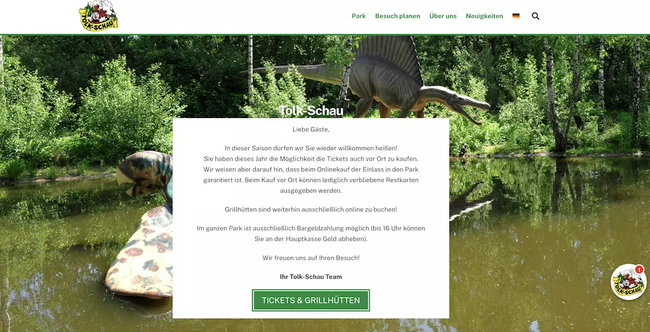
Task: Click the 'Grillhütten sind weiterhin' sentence
Action: tap(311, 209)
